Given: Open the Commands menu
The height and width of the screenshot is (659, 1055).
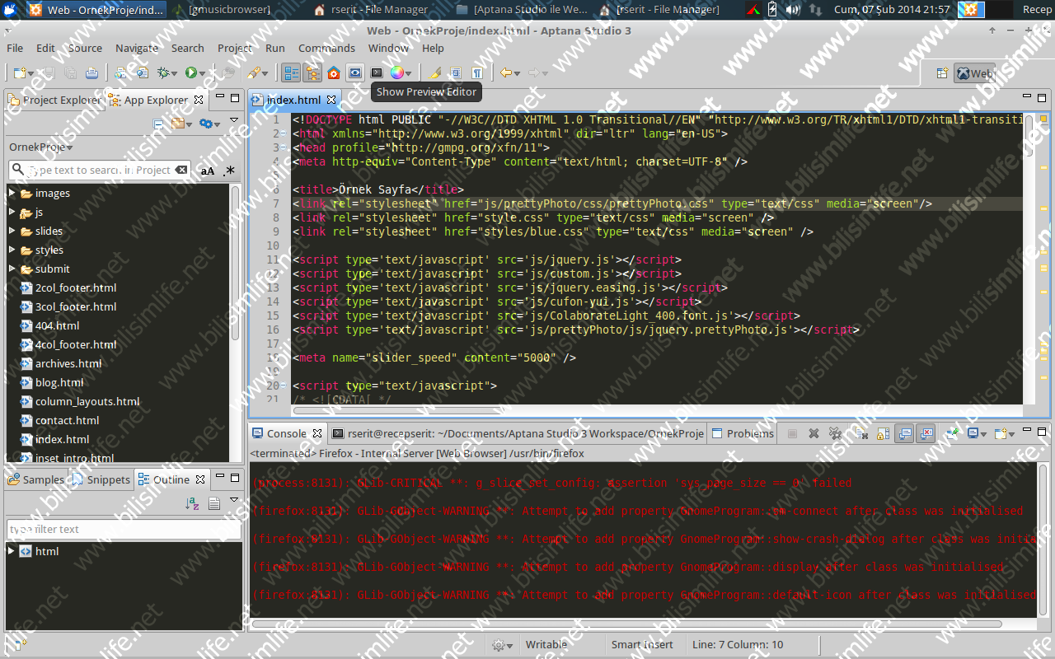Looking at the screenshot, I should click(x=326, y=48).
